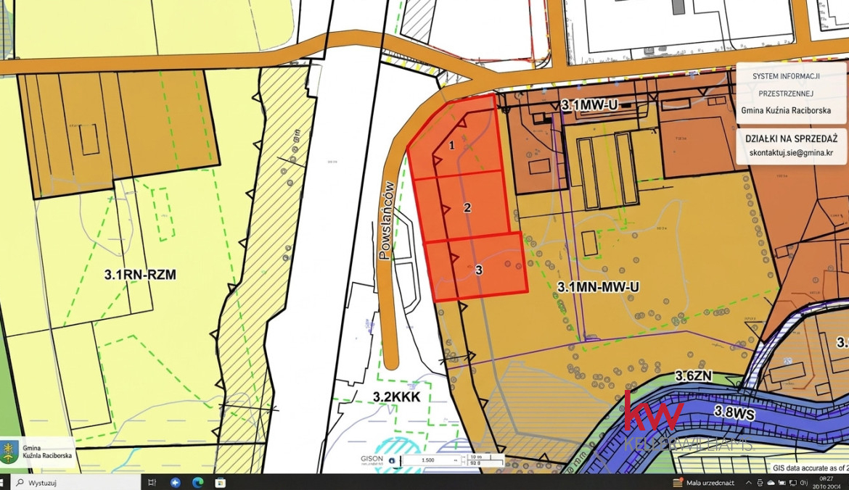Click the skontaktuj.sie@gmina.kr email link
This screenshot has height=490, width=849.
[x=791, y=152]
